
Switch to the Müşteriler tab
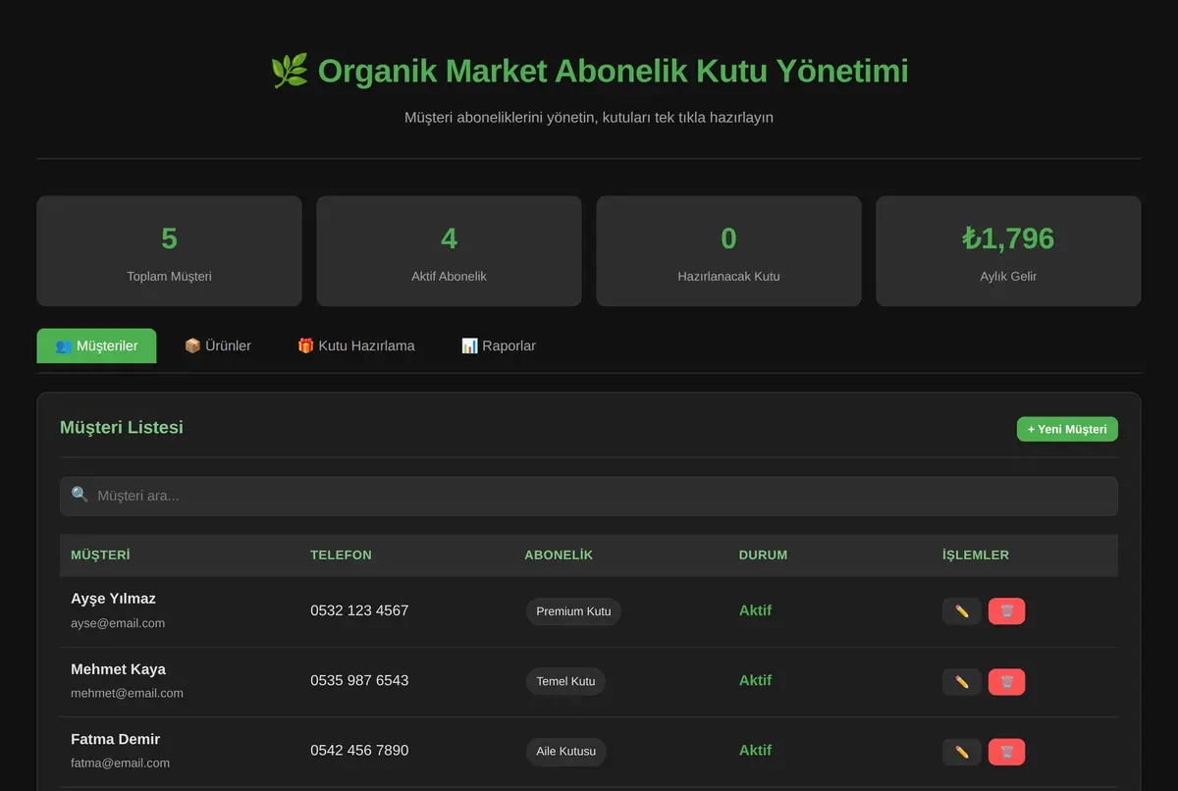point(96,345)
